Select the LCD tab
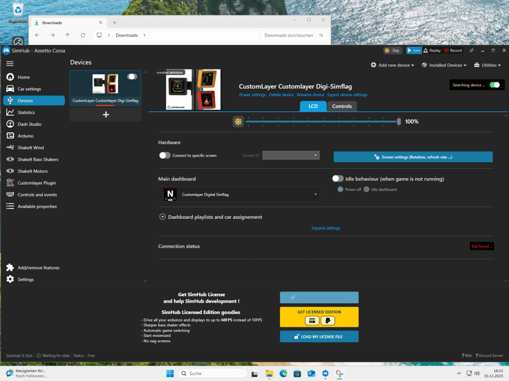 313,106
